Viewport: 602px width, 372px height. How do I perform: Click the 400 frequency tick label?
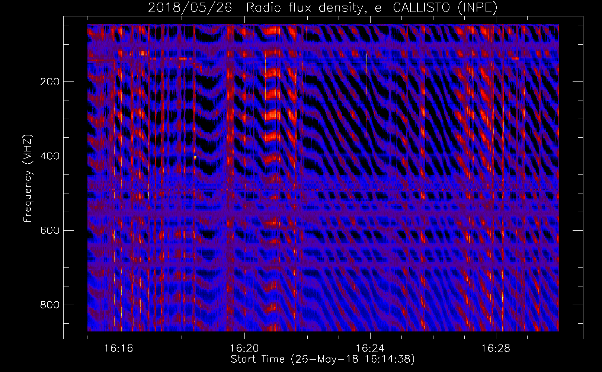click(49, 156)
